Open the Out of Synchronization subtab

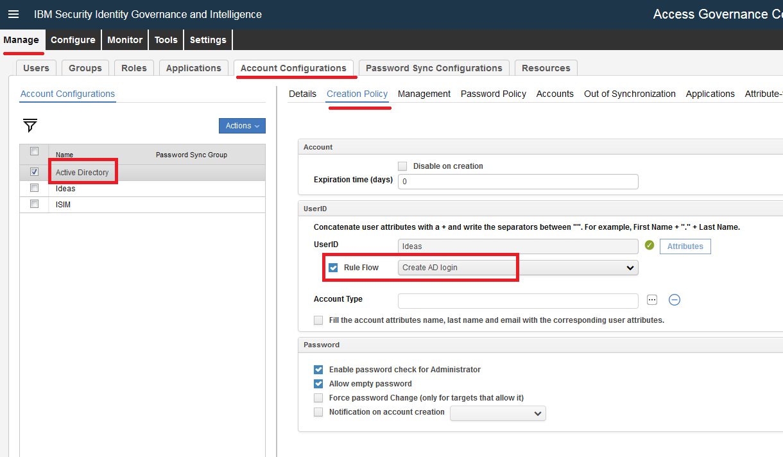click(630, 94)
